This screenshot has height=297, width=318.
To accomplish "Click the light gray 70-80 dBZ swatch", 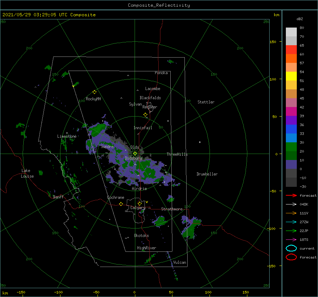I will pyautogui.click(x=291, y=32).
